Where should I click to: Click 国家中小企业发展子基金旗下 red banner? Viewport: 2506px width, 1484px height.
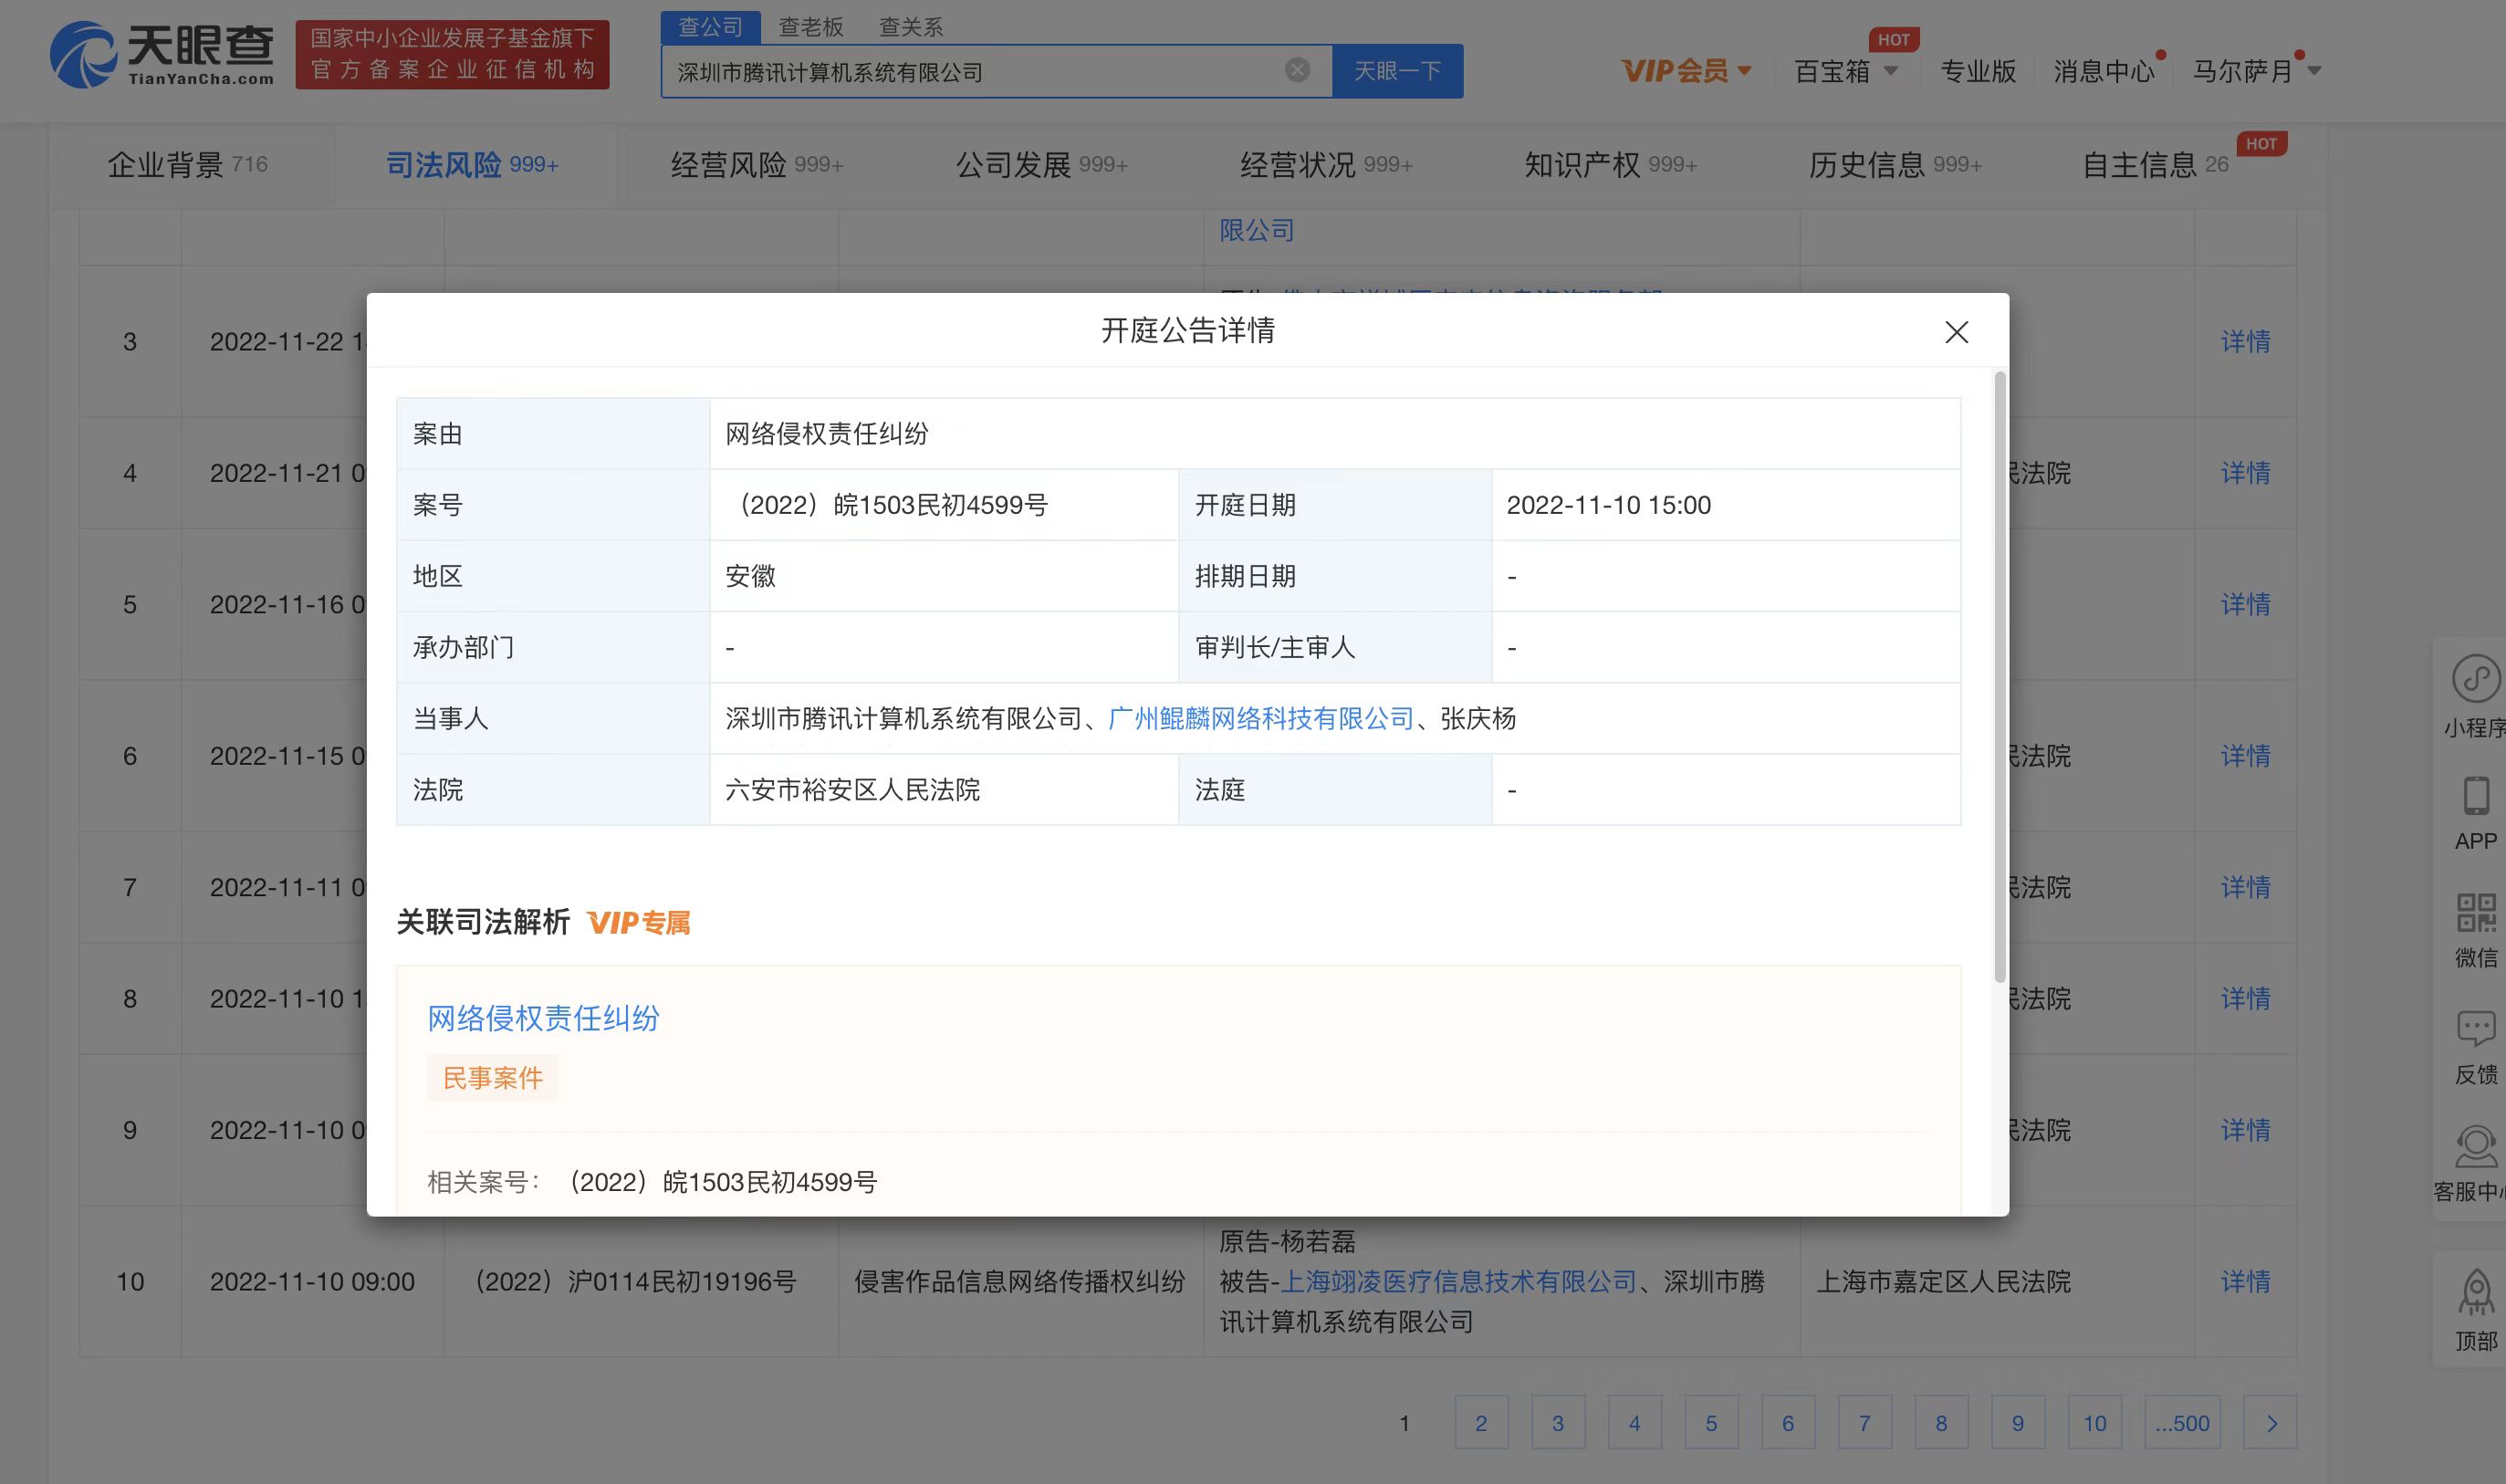point(452,54)
